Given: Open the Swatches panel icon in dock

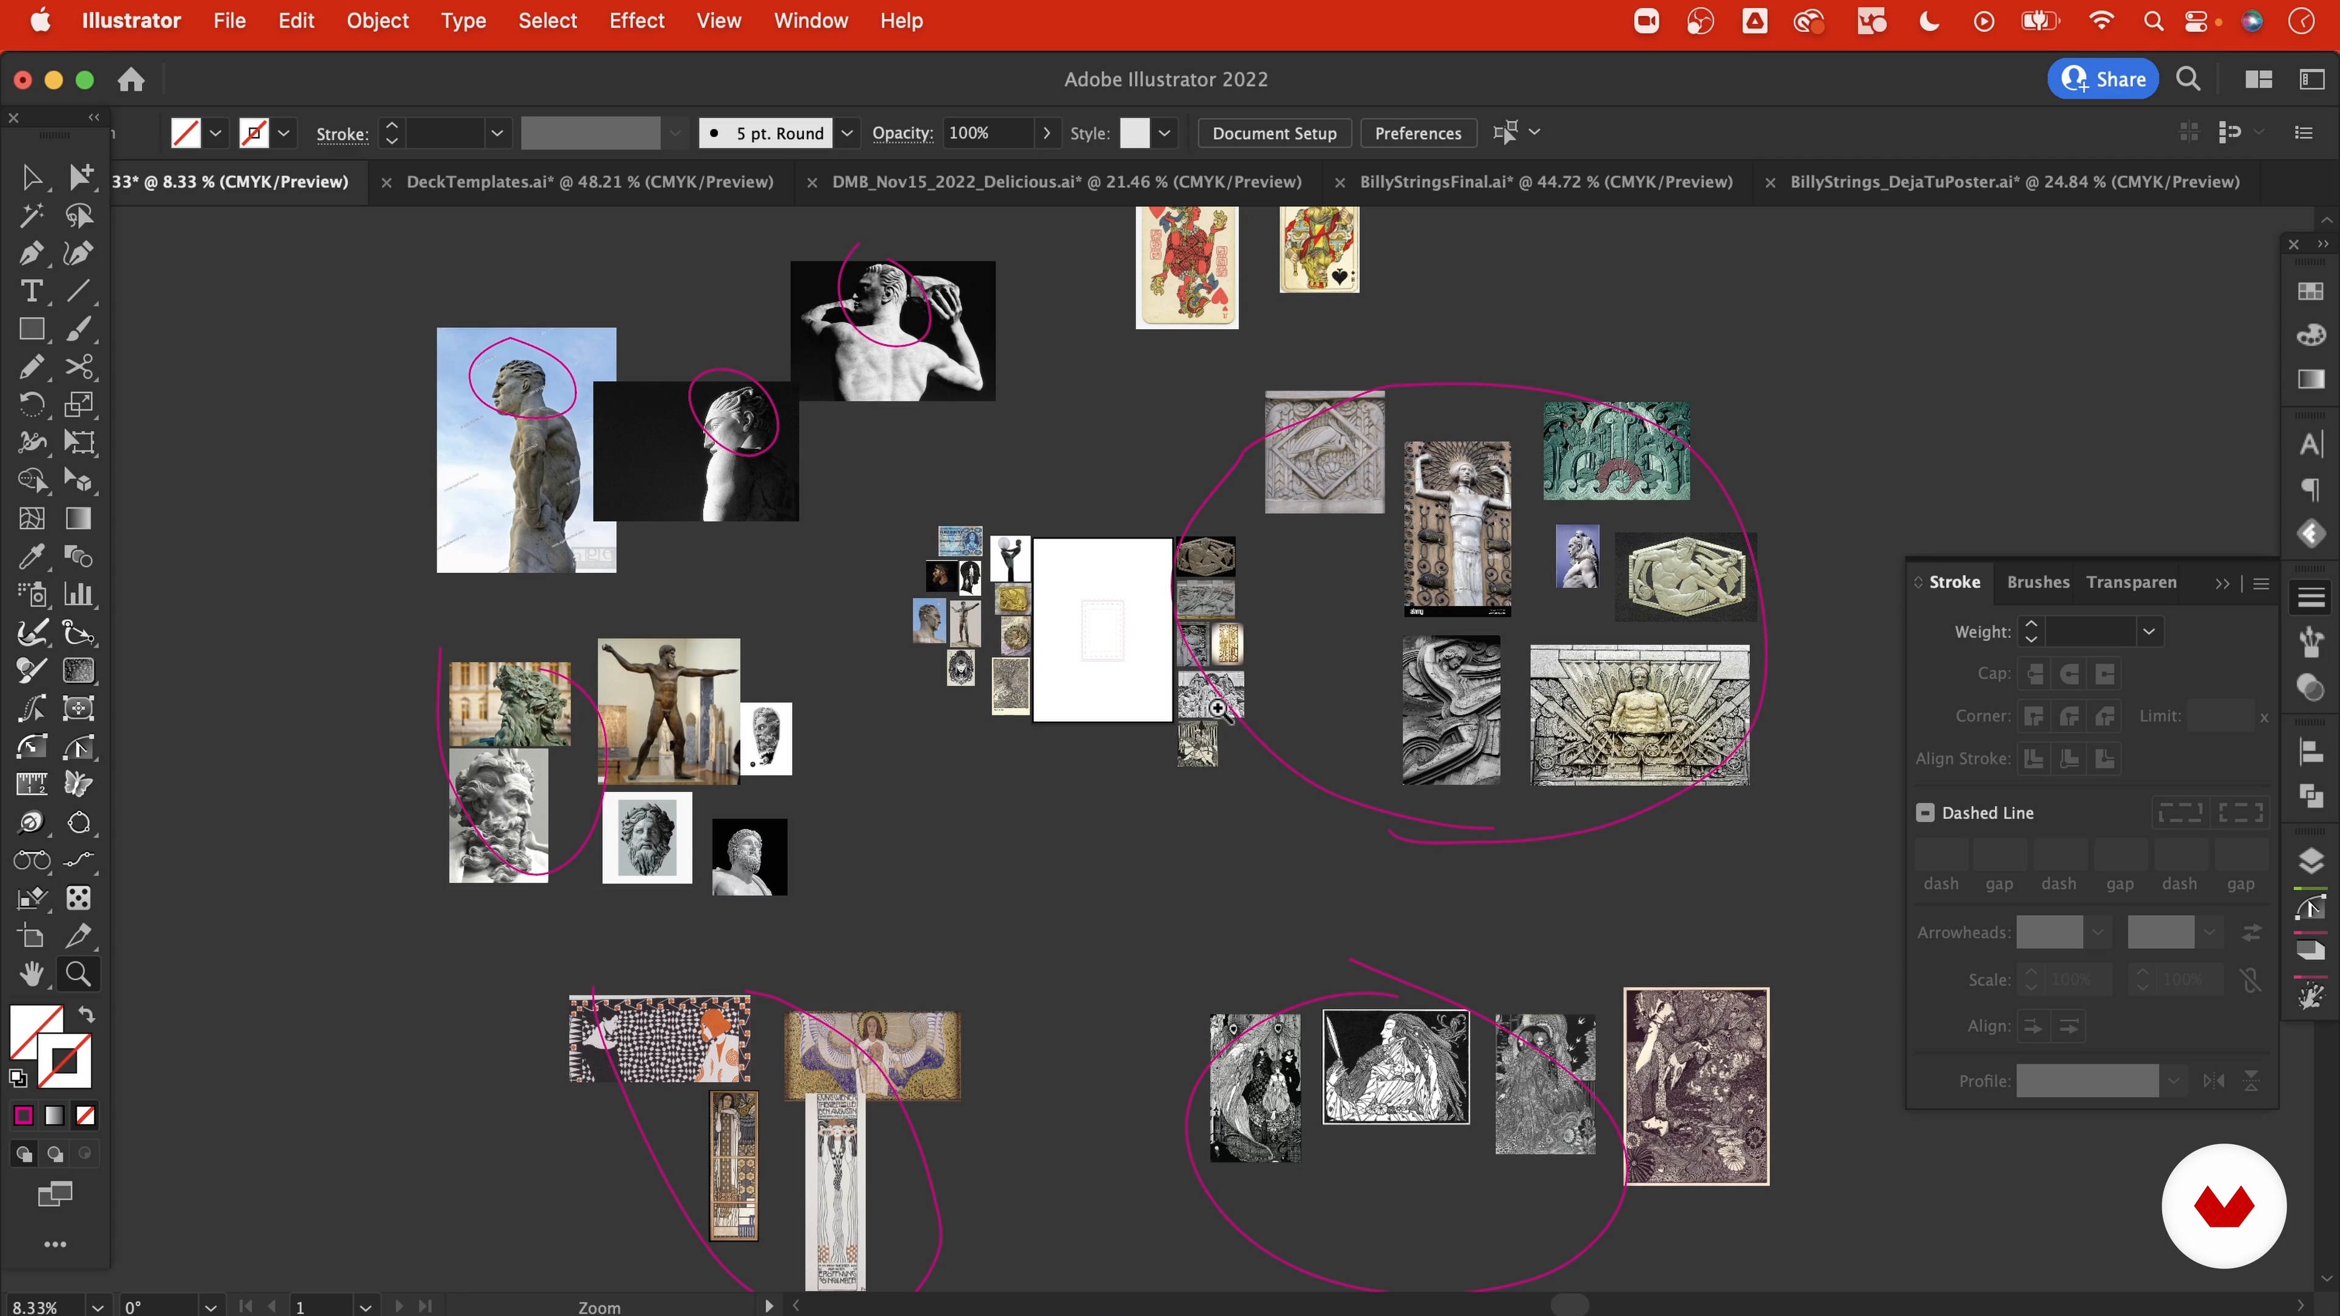Looking at the screenshot, I should pos(2312,291).
